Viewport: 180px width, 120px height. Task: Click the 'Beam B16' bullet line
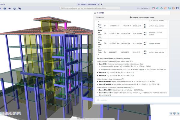116,76
